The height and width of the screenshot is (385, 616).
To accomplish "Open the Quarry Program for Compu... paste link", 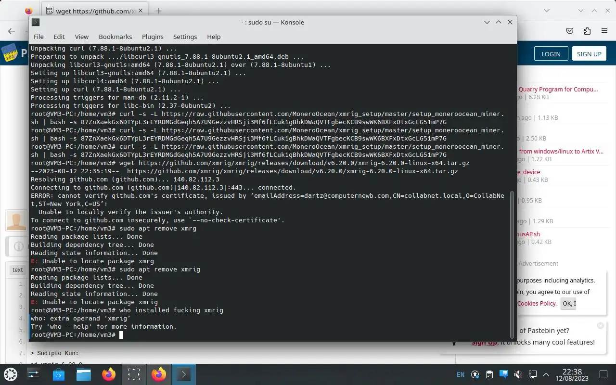I will coord(558,89).
